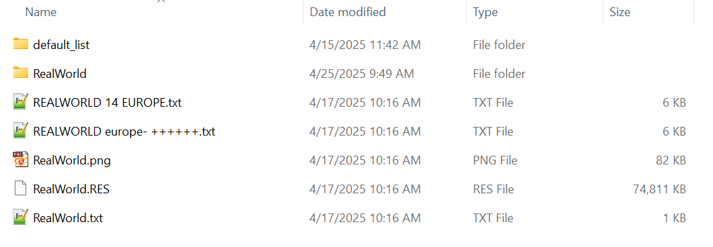Click the PNG File type entry
713x247 pixels.
click(x=495, y=160)
